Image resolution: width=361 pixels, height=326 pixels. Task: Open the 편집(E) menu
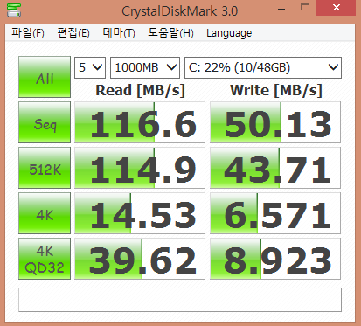coord(73,32)
